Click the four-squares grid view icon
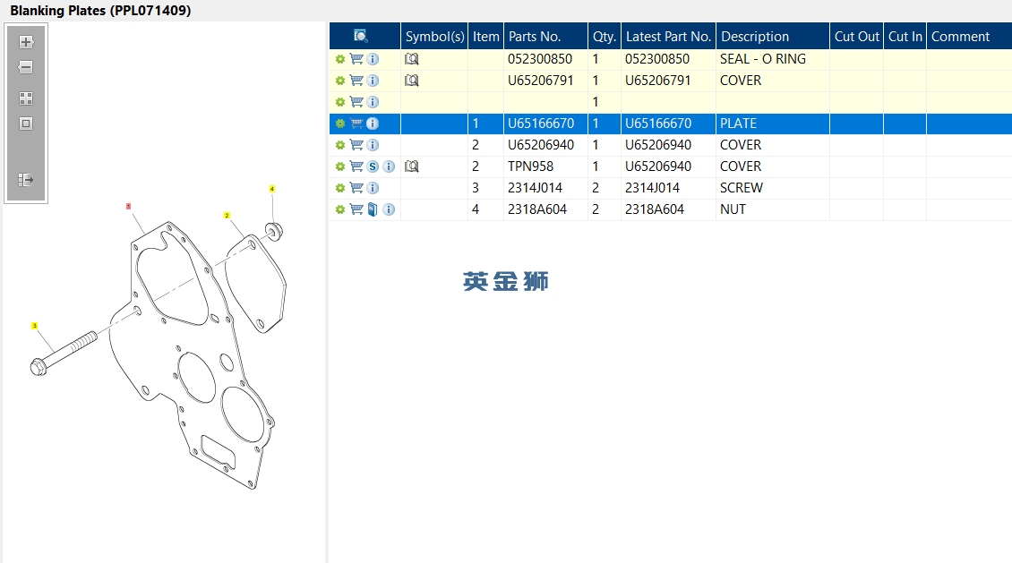1012x563 pixels. tap(26, 98)
